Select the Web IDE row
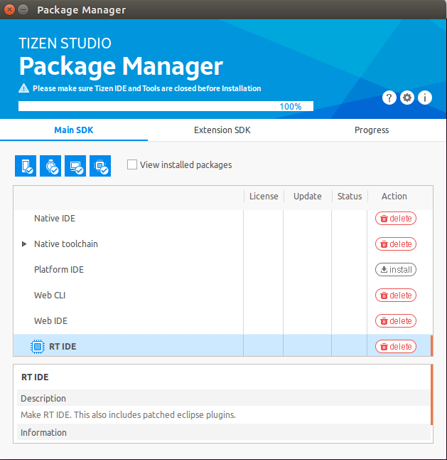The image size is (447, 460). [x=128, y=321]
